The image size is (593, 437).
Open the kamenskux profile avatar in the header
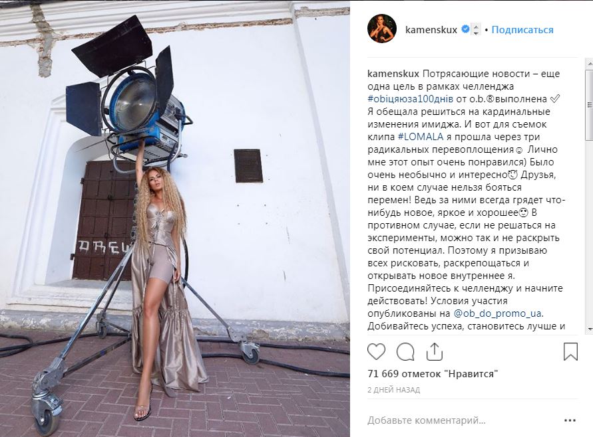point(382,29)
